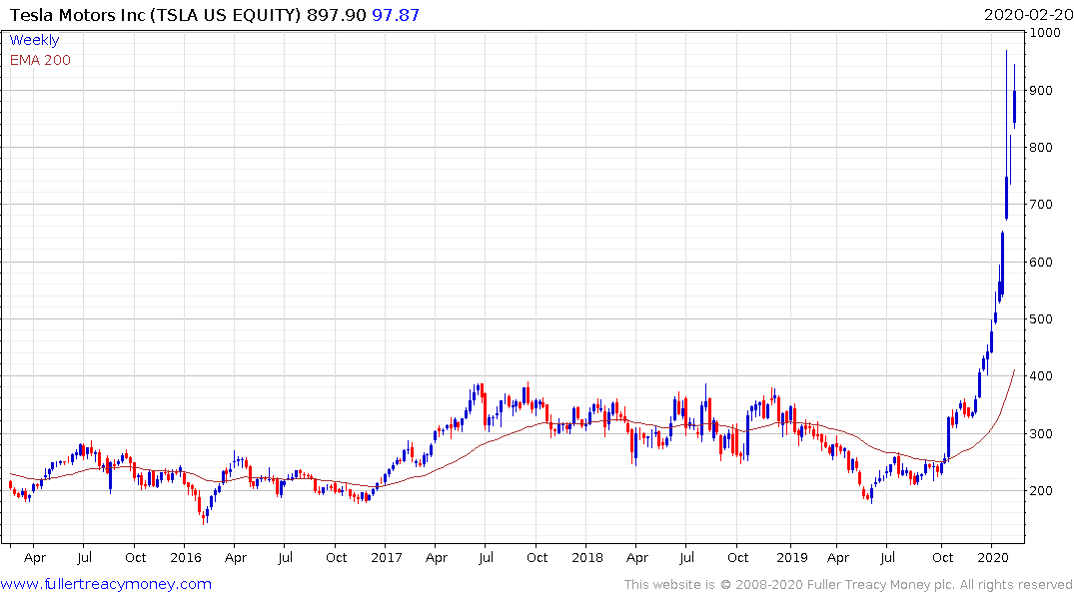
Task: Click the 200 price axis label
Action: tap(1041, 491)
